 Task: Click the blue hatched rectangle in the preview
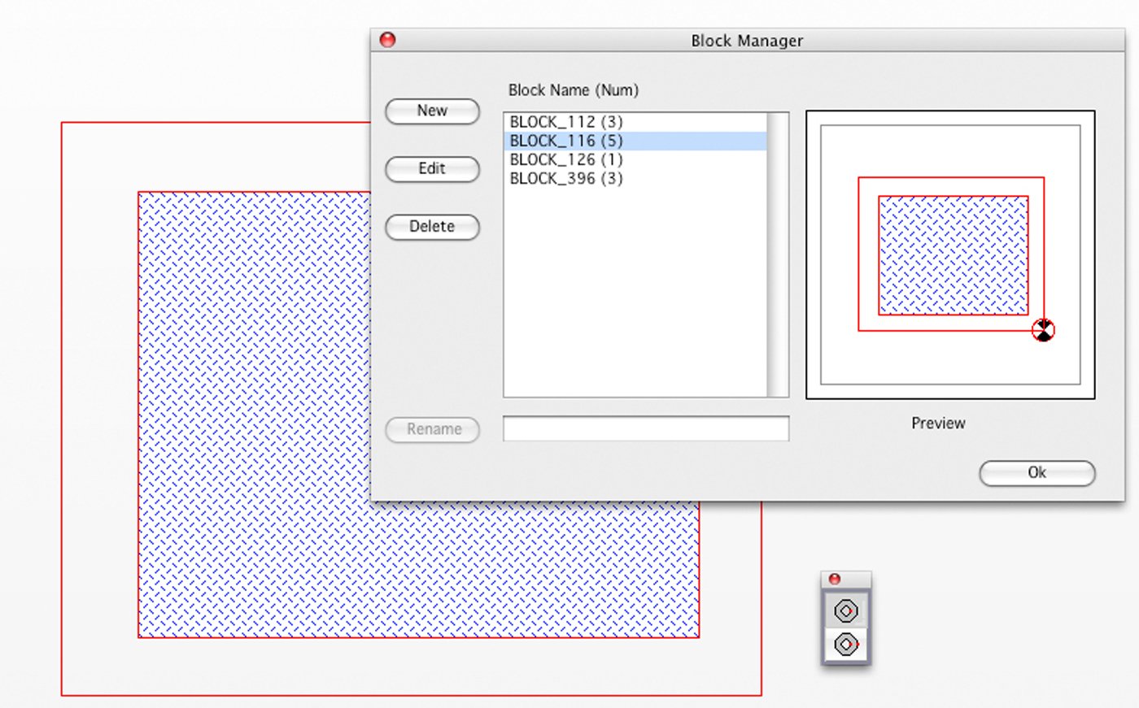[x=953, y=254]
